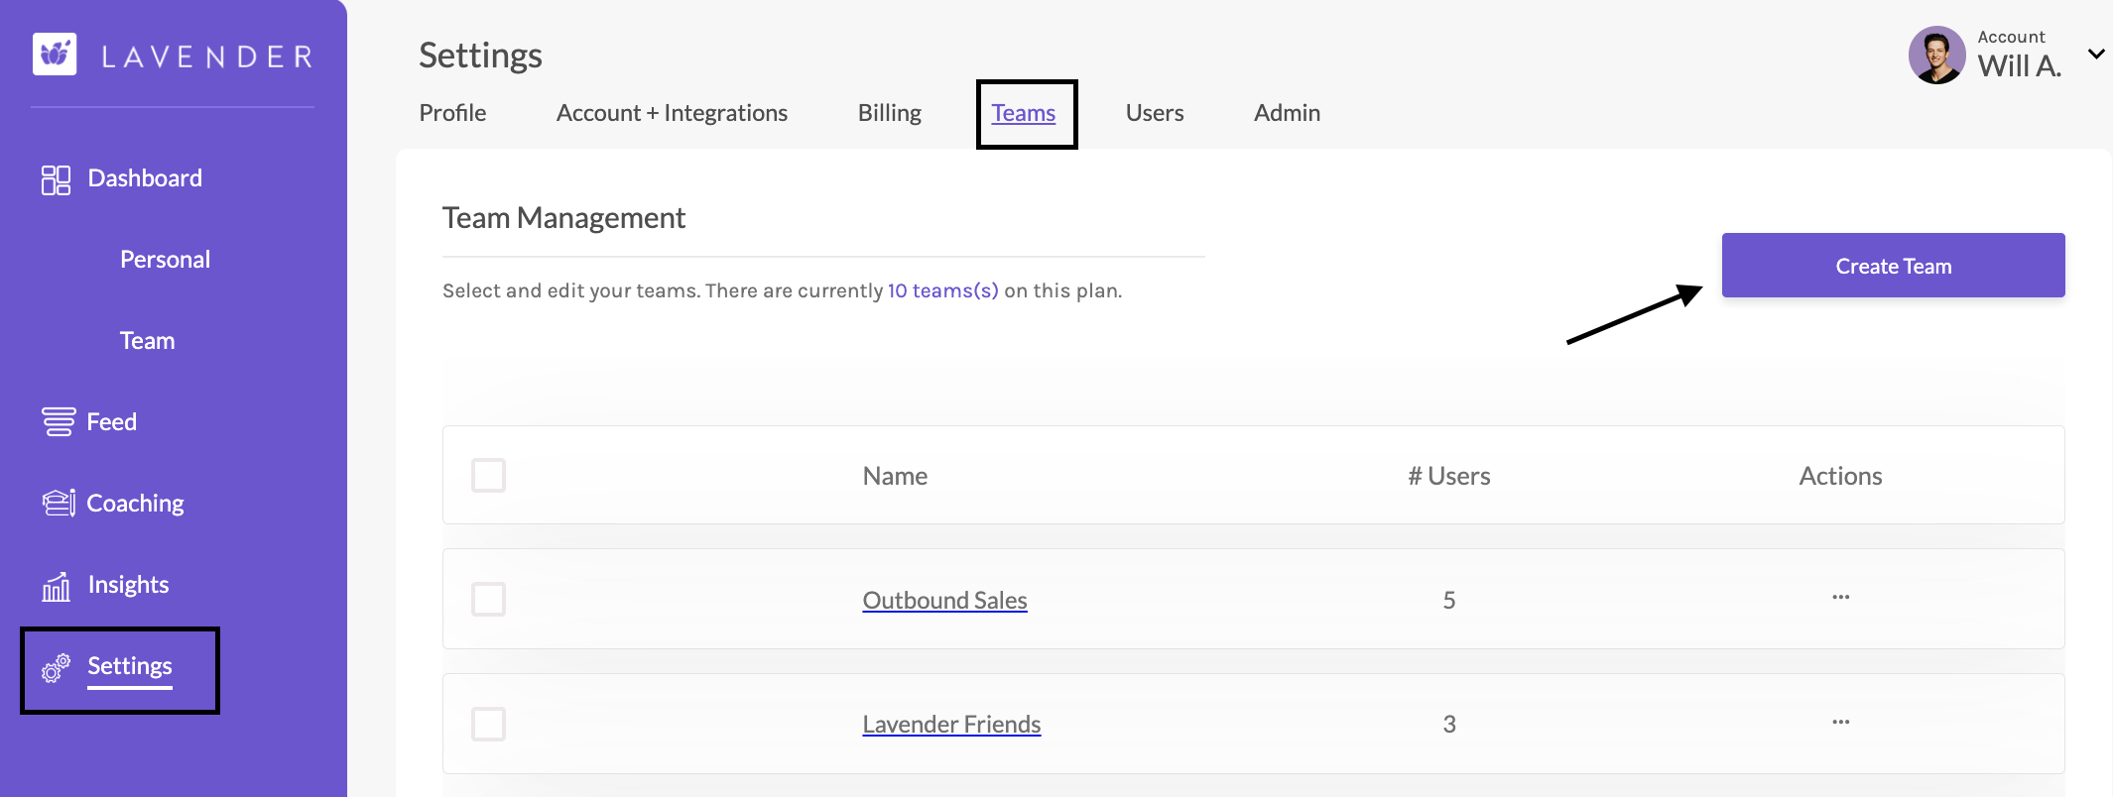Click user count 3 for Lavender Friends
This screenshot has width=2113, height=797.
pos(1449,724)
